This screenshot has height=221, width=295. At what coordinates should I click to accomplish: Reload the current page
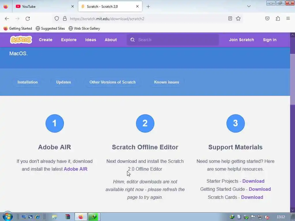[x=28, y=19]
